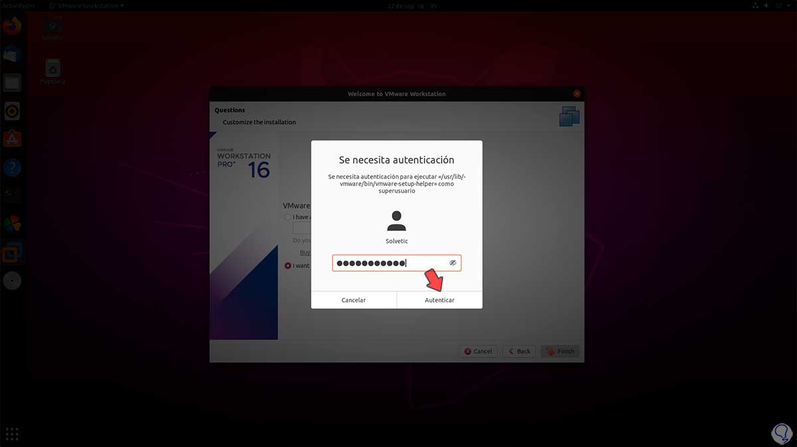This screenshot has width=797, height=447.
Task: Click VMware stacked-squares logo in installer header
Action: coord(569,116)
